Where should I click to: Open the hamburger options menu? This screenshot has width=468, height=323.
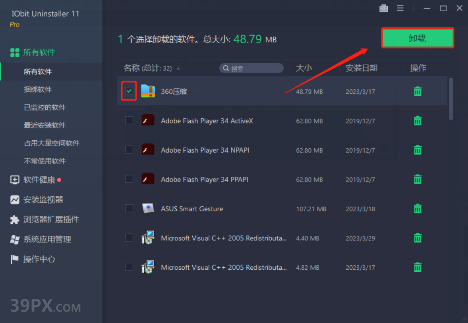(400, 8)
